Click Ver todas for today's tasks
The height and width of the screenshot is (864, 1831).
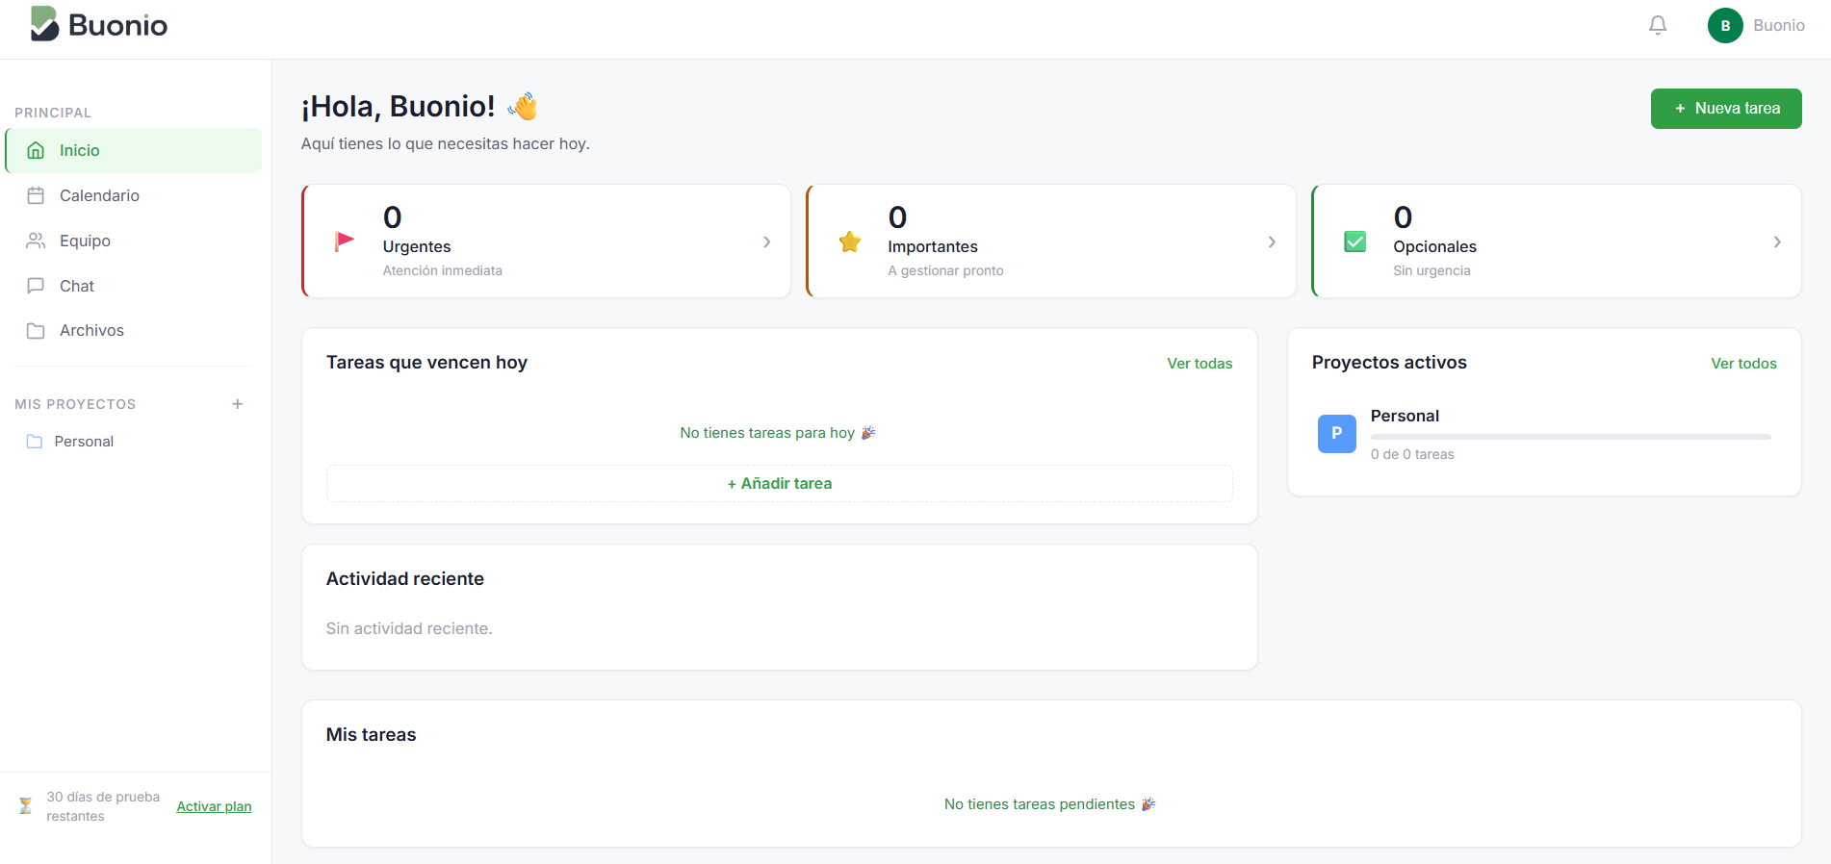pos(1199,364)
